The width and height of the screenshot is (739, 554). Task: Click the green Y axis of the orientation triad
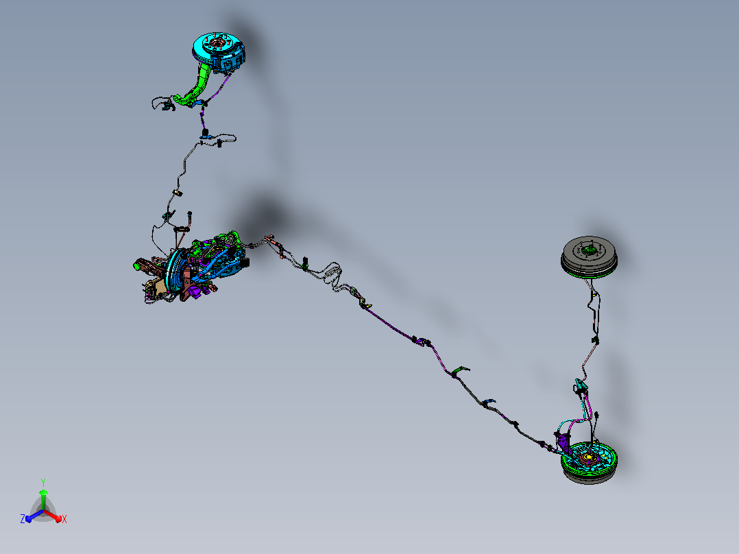click(x=43, y=499)
